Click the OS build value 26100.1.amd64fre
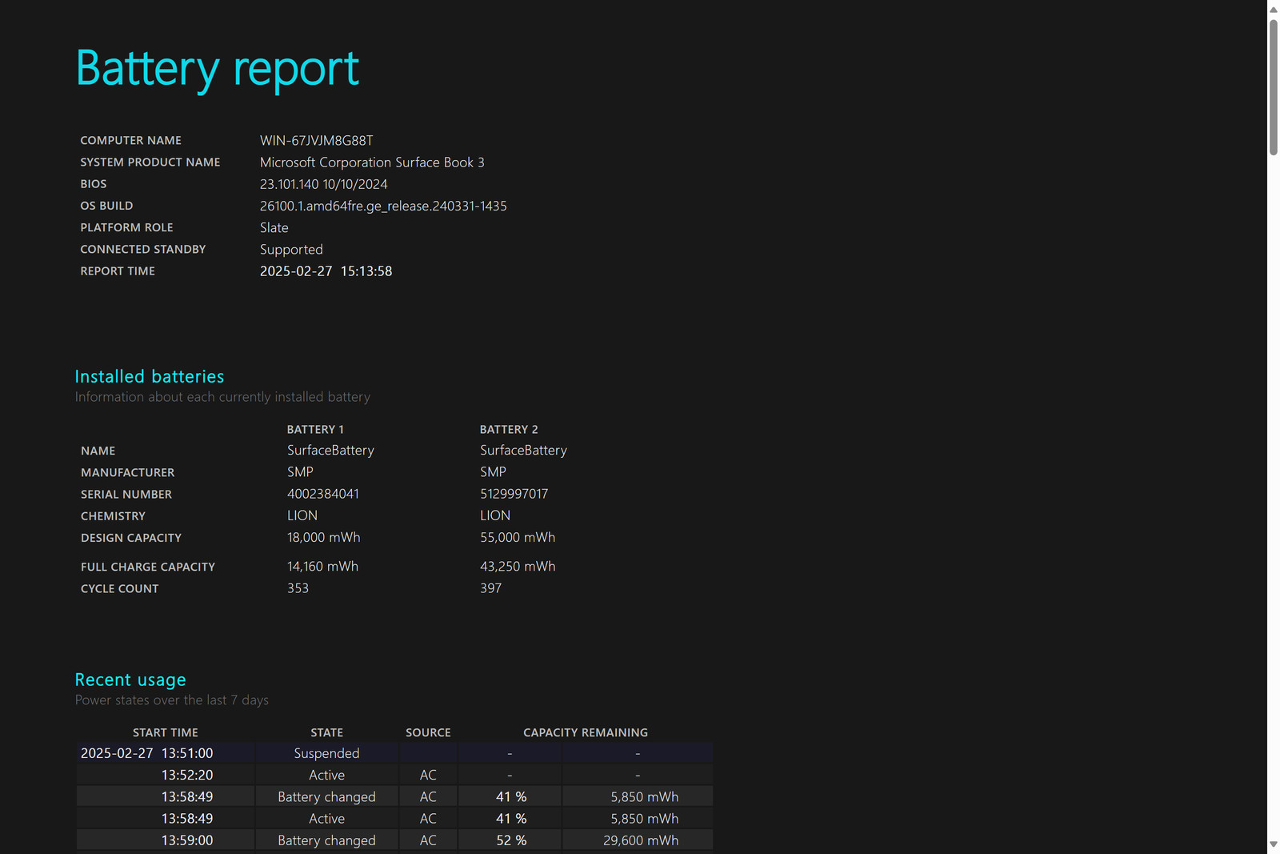The image size is (1280, 854). pyautogui.click(x=383, y=206)
